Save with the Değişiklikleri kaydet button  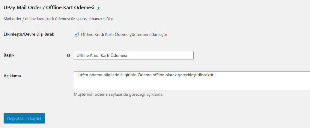click(x=24, y=118)
